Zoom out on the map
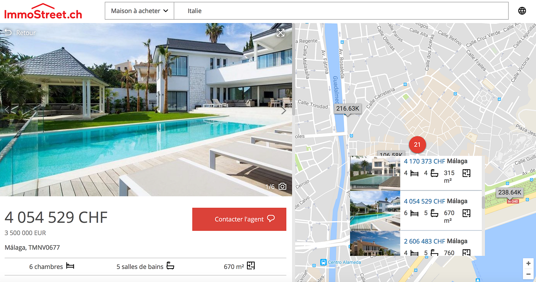Screen dimensions: 536x282 [x=528, y=274]
